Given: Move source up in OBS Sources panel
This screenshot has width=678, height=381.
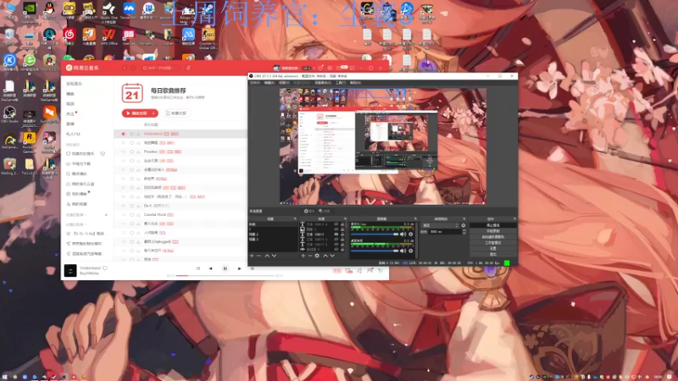Looking at the screenshot, I should click(x=325, y=256).
